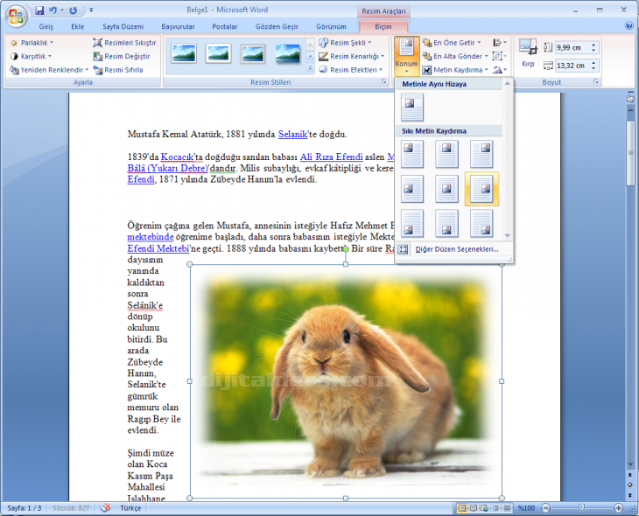This screenshot has height=516, width=639.
Task: Open Resim Stilleri dialog launcher
Action: click(383, 82)
